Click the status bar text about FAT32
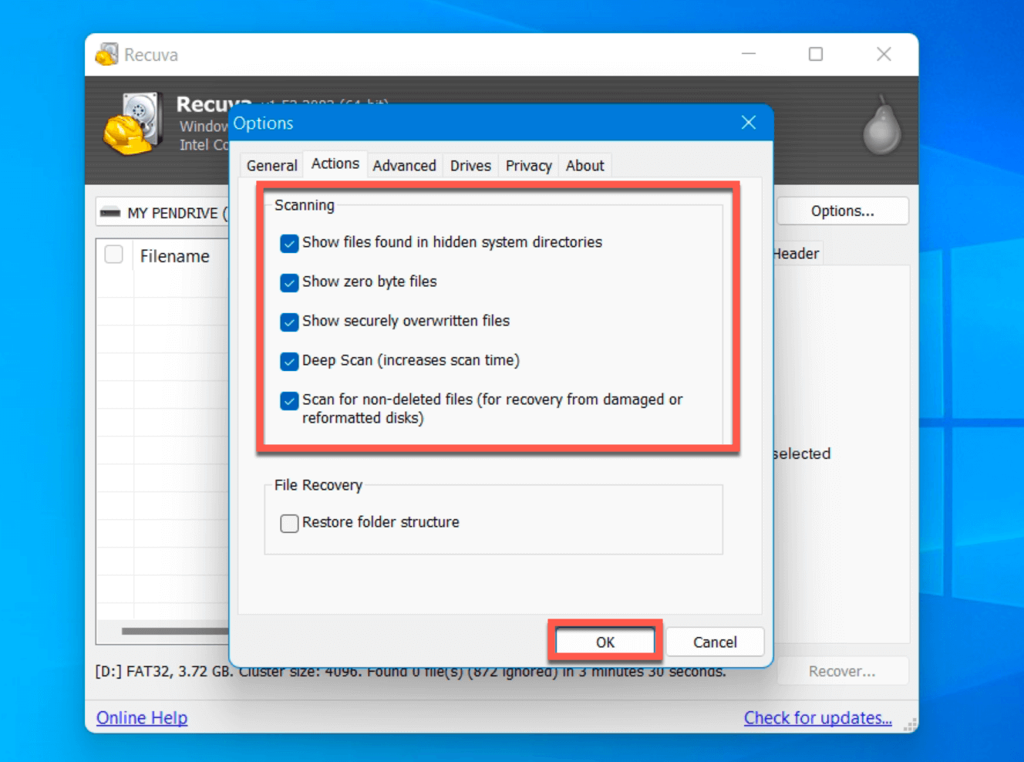1024x762 pixels. [x=410, y=672]
